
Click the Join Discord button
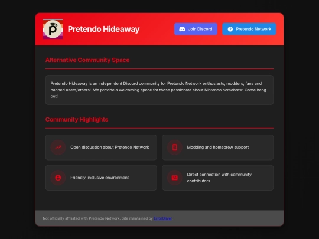196,29
